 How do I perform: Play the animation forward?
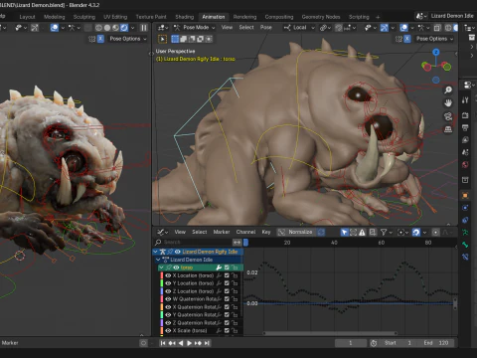[189, 343]
